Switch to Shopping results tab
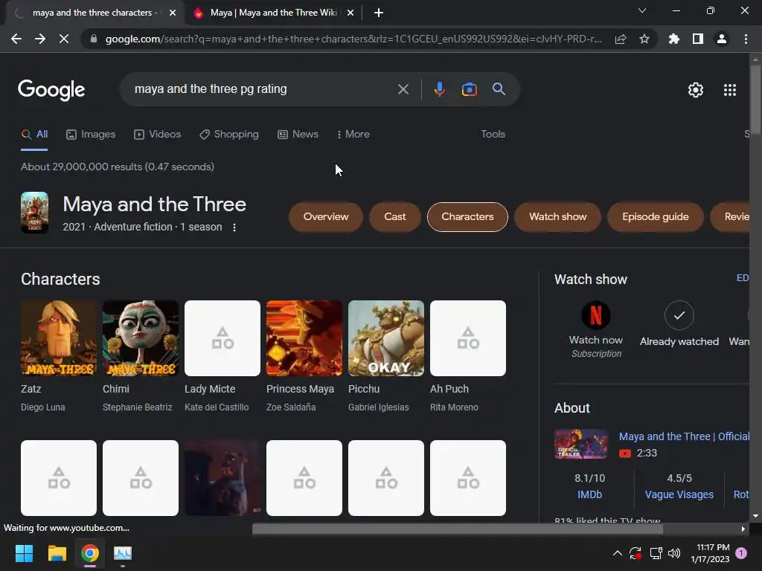This screenshot has width=762, height=571. point(229,134)
